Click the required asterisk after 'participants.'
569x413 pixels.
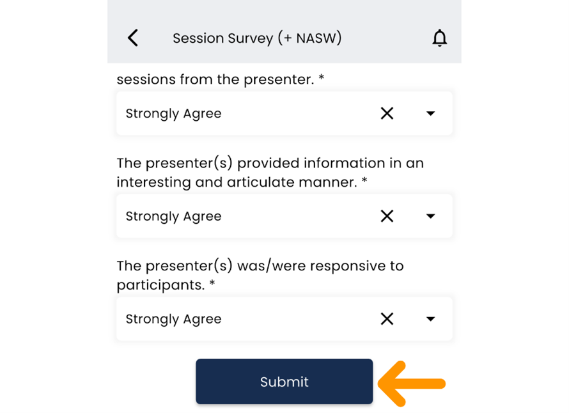(x=212, y=285)
